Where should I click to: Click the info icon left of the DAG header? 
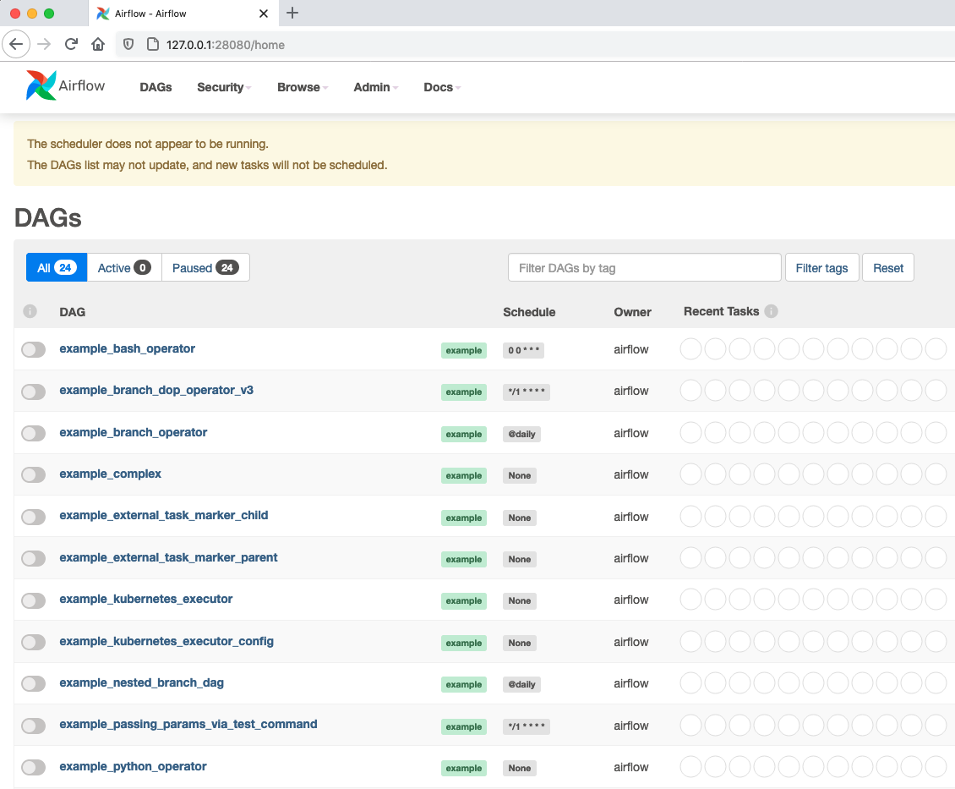tap(30, 311)
